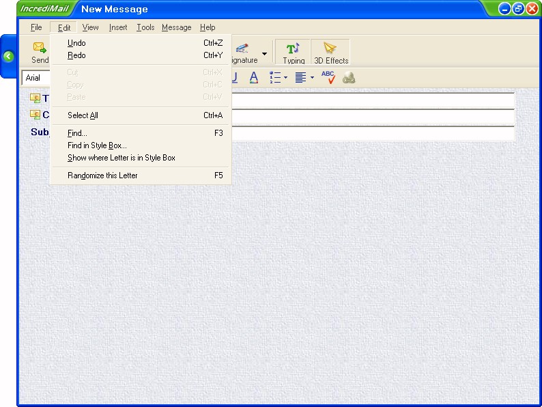Screen dimensions: 542x407
Task: Click the Send envelope icon
Action: (x=40, y=48)
